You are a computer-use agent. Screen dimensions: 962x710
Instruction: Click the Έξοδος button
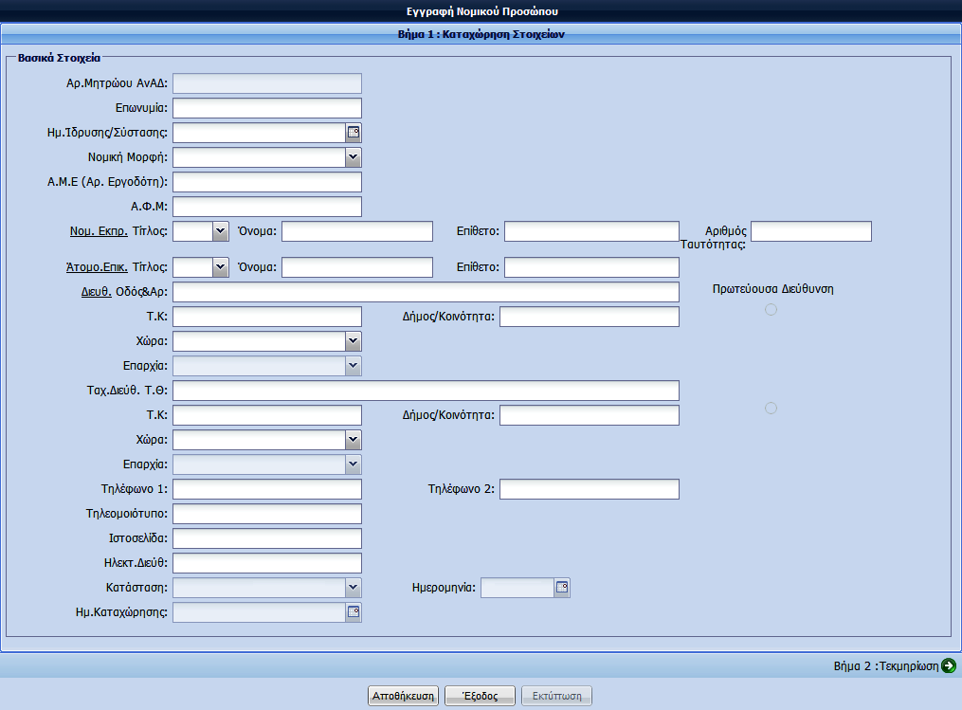(x=480, y=696)
